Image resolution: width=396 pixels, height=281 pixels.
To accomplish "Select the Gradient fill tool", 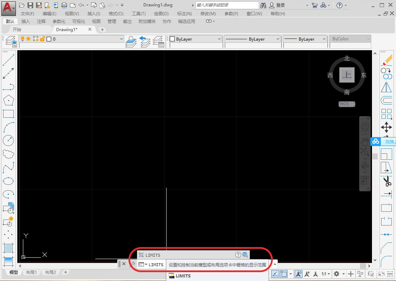I will coord(8,261).
